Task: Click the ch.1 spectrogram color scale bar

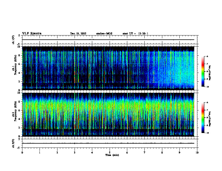Action: (203, 72)
